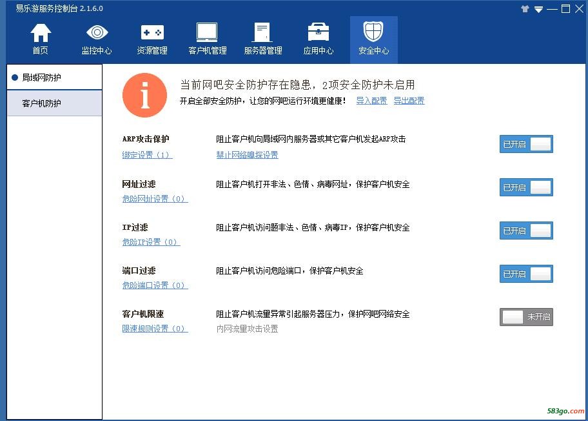Maximize the 易乐游 console window
Image resolution: width=588 pixels, height=421 pixels.
click(565, 8)
